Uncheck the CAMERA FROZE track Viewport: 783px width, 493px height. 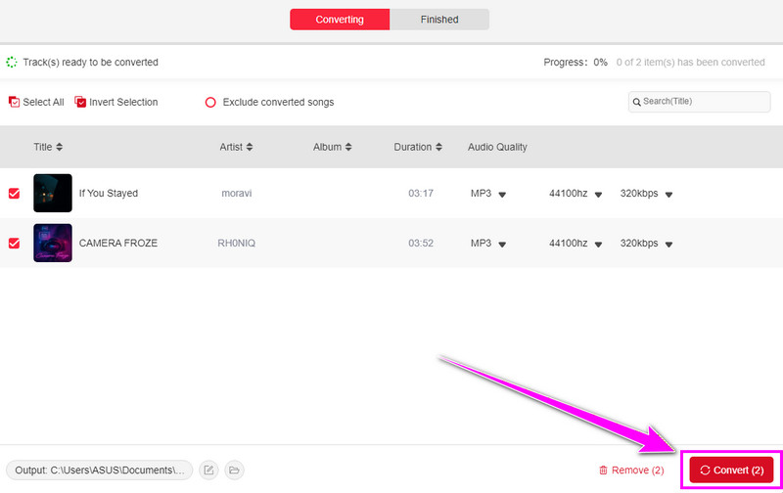14,243
